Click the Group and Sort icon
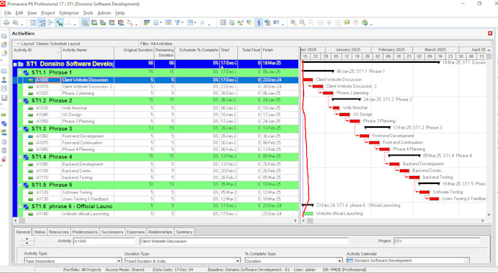Viewport: 498px width, 273px height. click(190, 23)
